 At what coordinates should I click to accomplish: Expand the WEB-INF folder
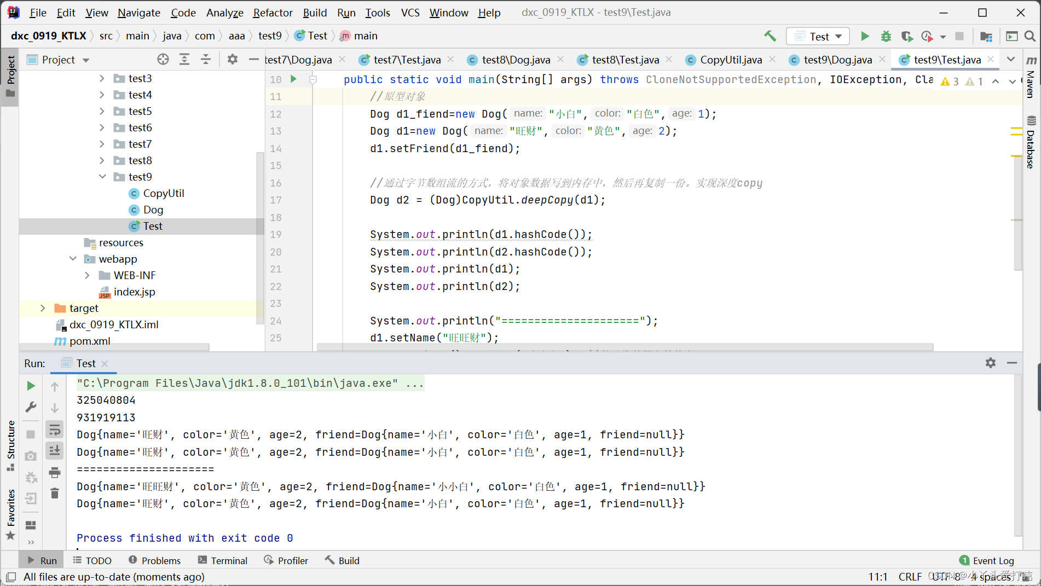(88, 275)
